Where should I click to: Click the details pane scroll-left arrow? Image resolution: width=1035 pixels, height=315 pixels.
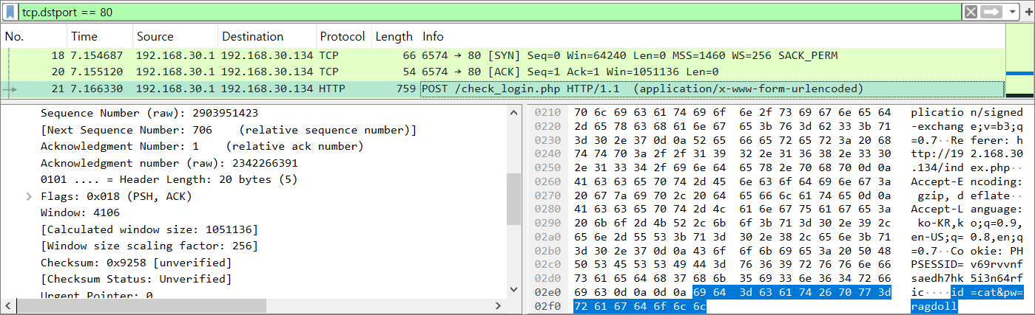8,305
